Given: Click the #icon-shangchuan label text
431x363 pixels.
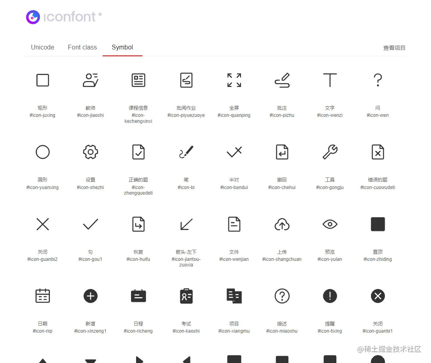Looking at the screenshot, I should [x=282, y=259].
